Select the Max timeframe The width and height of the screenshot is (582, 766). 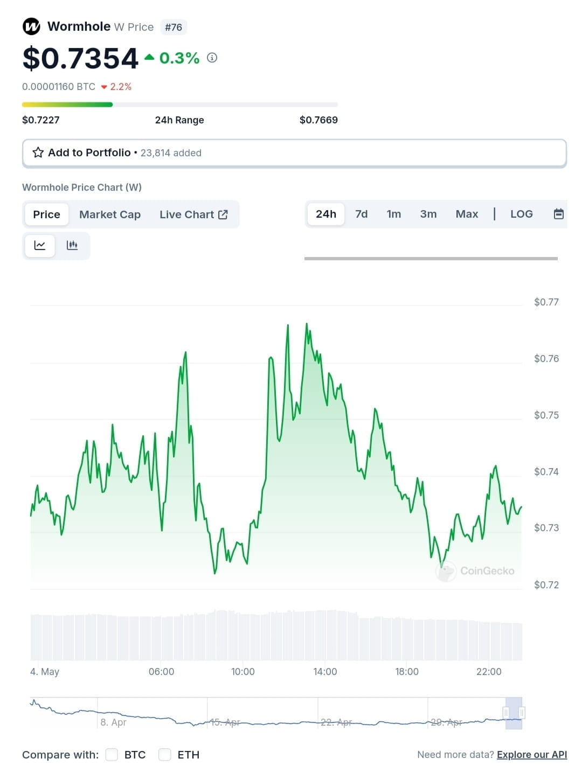click(467, 214)
